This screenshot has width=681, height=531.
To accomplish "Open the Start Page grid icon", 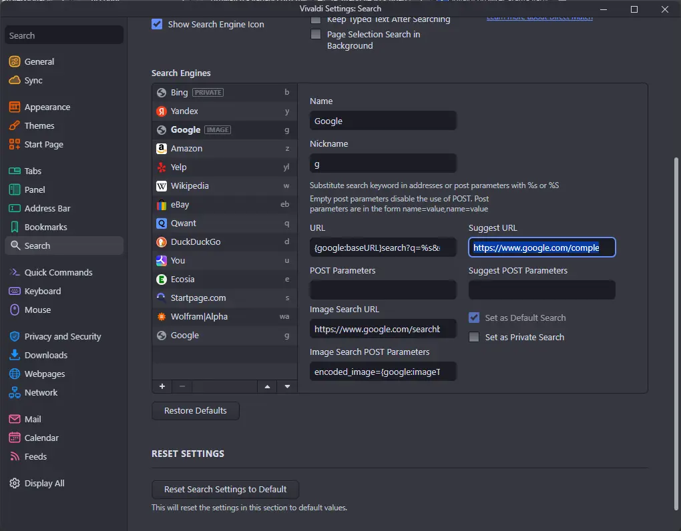I will tap(14, 145).
